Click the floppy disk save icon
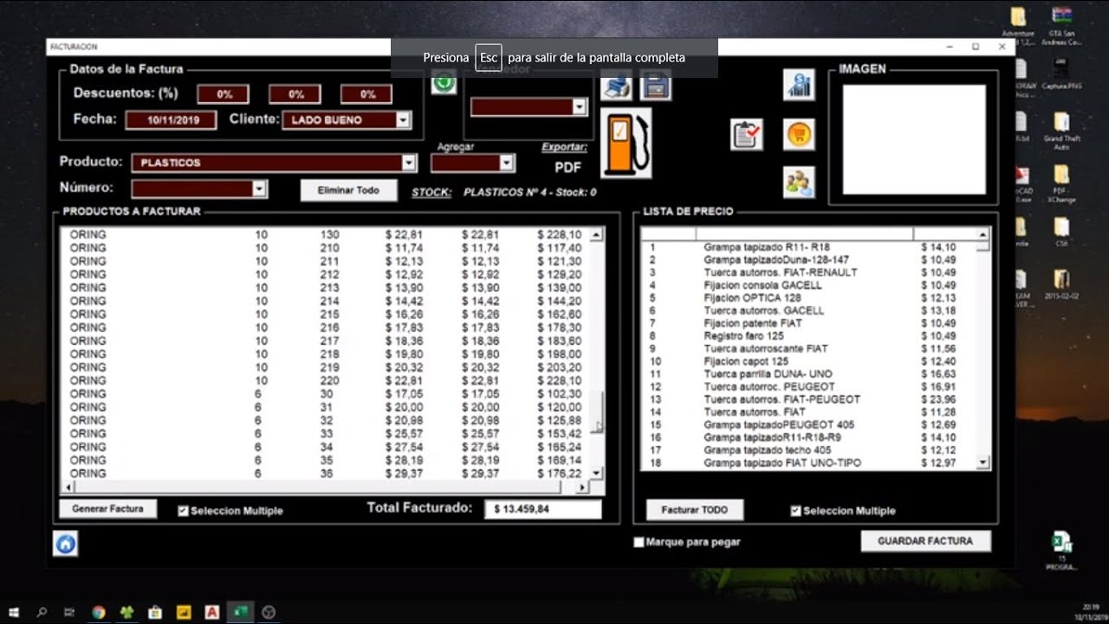The image size is (1109, 624). 656,87
